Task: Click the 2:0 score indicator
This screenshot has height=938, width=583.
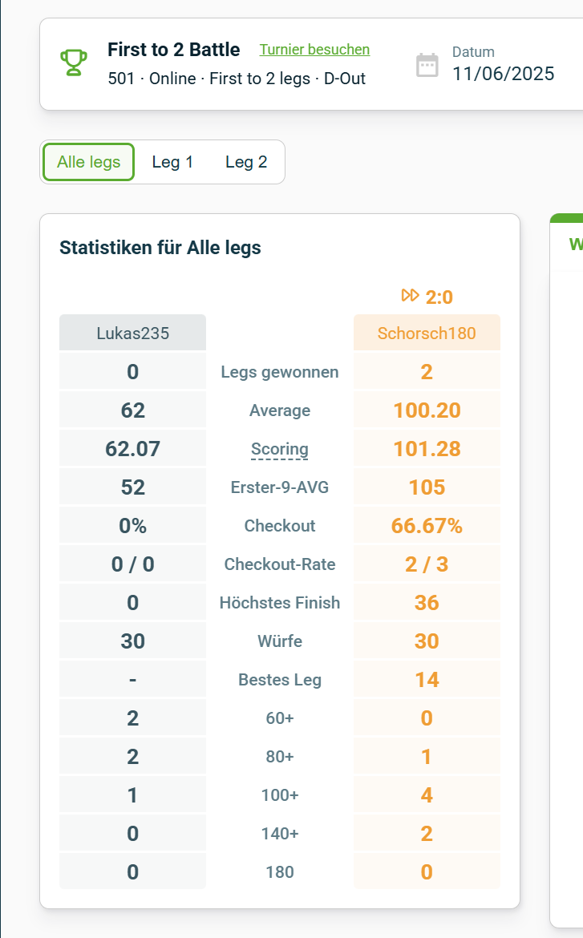Action: [438, 296]
